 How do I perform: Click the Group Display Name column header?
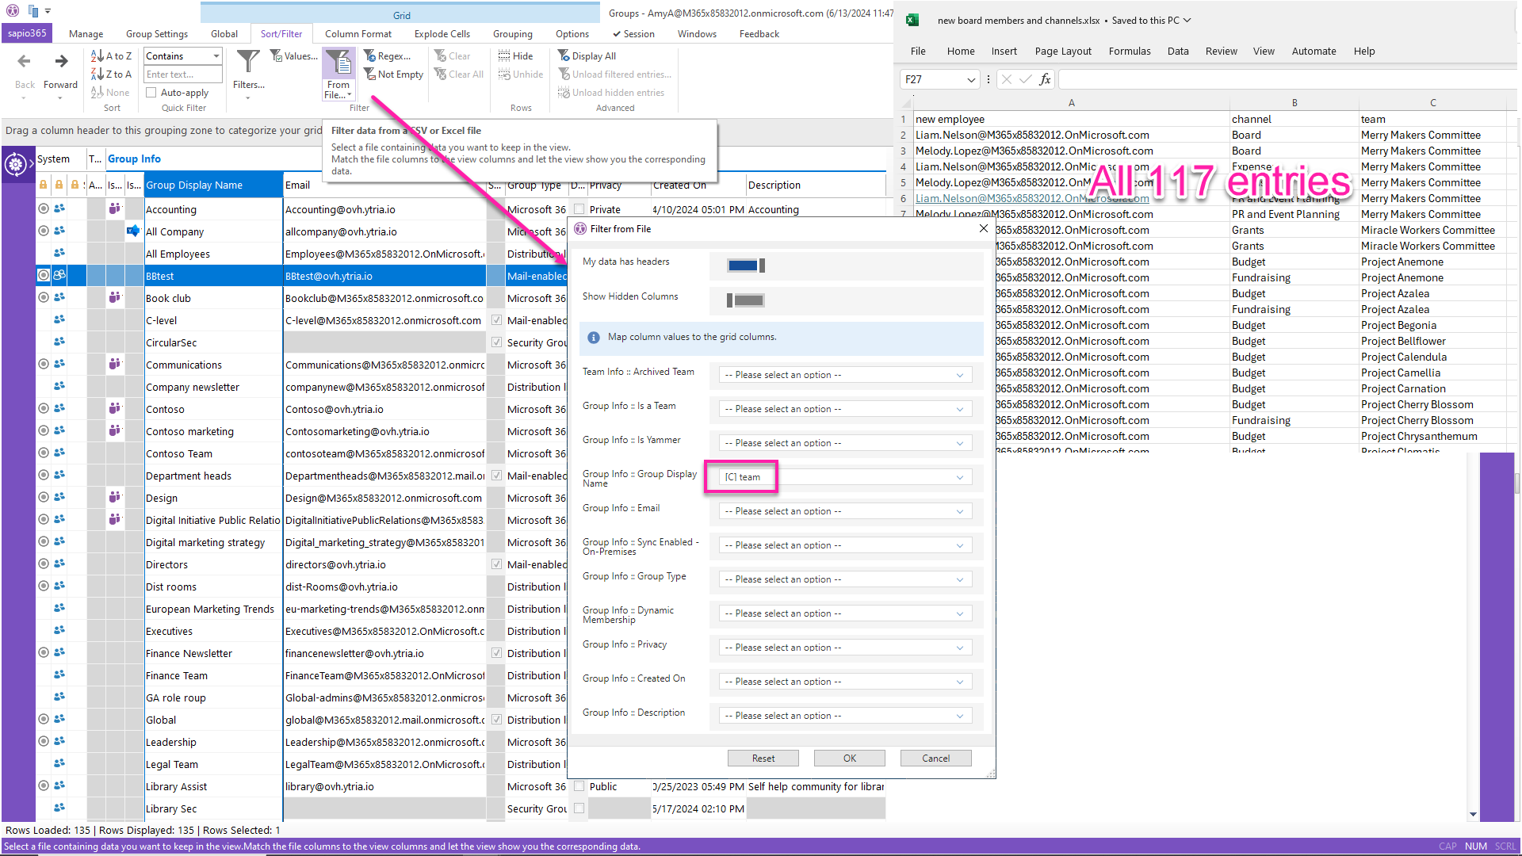[213, 185]
